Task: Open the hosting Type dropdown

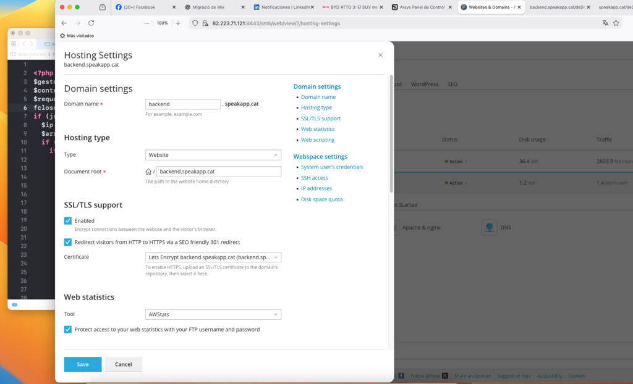Action: (213, 155)
